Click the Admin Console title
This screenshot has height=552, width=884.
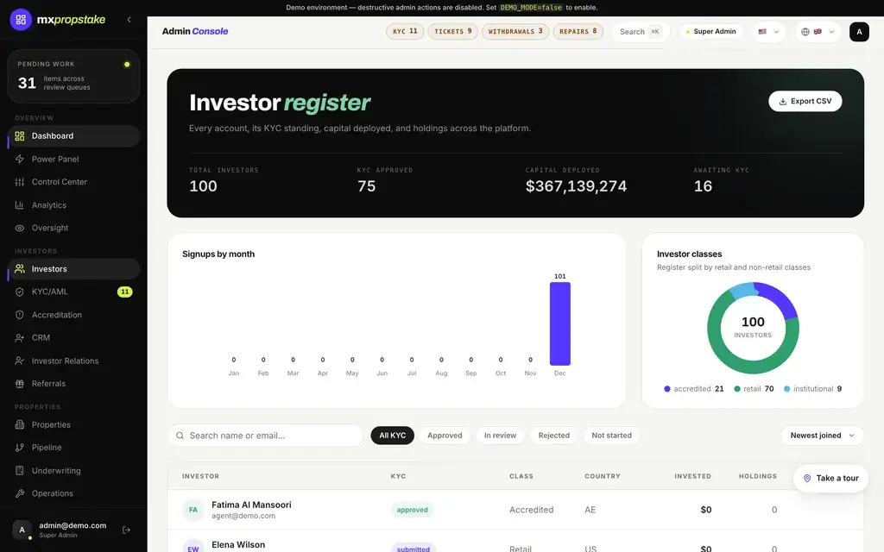pos(195,32)
